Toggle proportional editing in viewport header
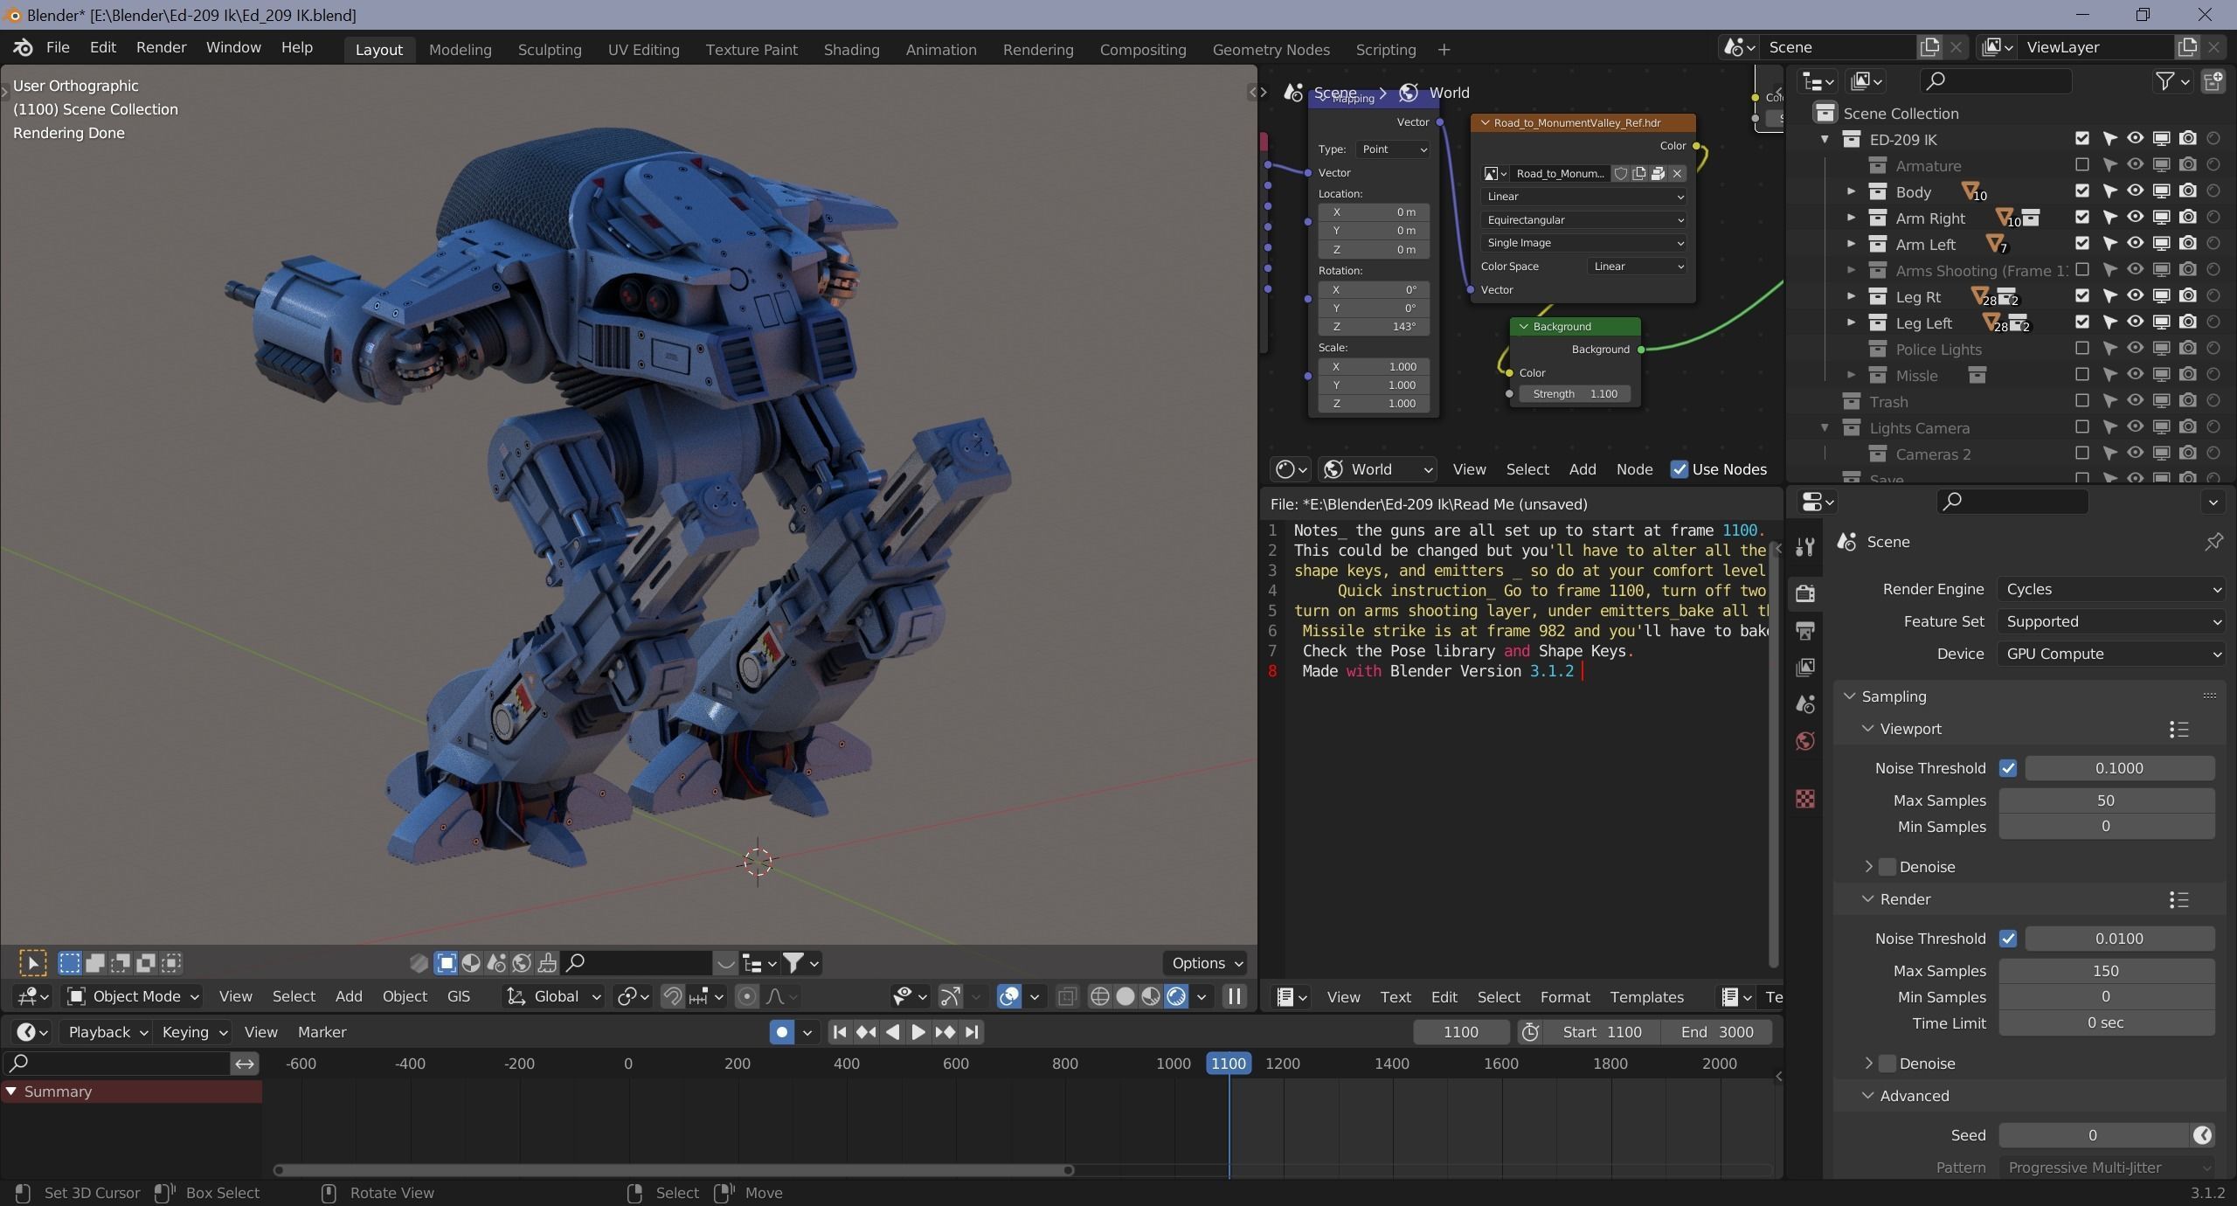 pyautogui.click(x=747, y=996)
